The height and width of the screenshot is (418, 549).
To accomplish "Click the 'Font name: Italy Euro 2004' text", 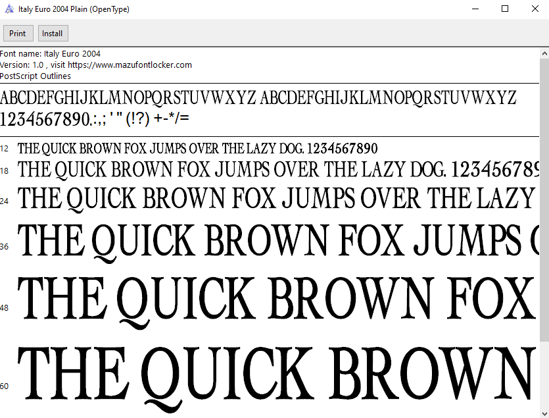I will pos(51,53).
